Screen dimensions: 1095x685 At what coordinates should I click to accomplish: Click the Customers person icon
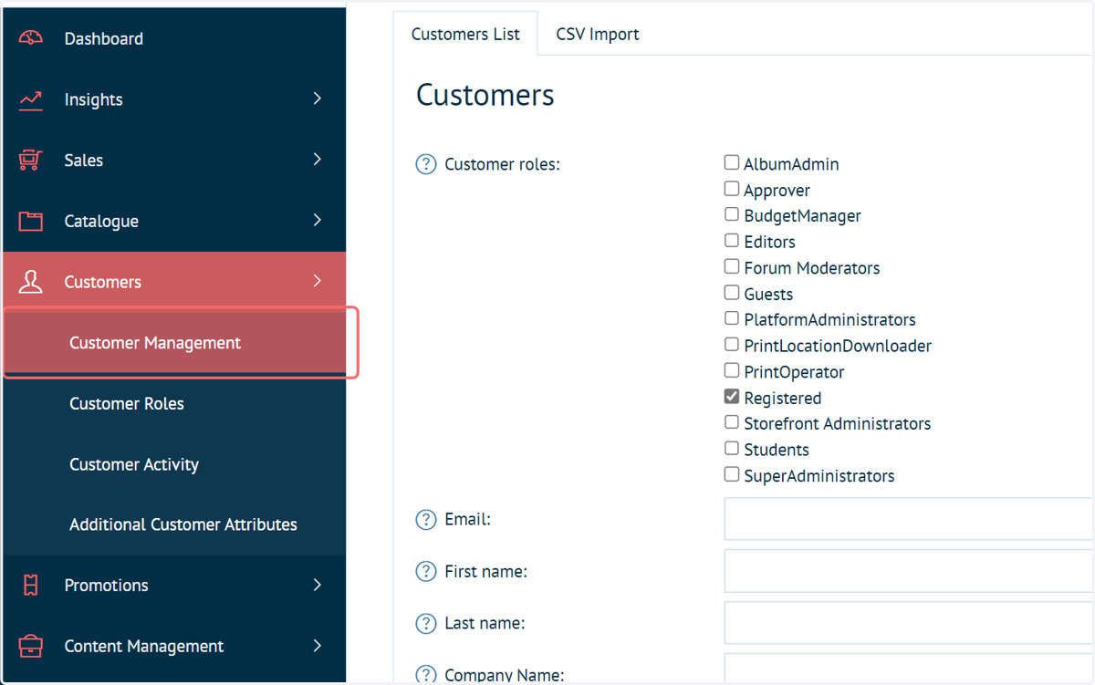tap(31, 282)
